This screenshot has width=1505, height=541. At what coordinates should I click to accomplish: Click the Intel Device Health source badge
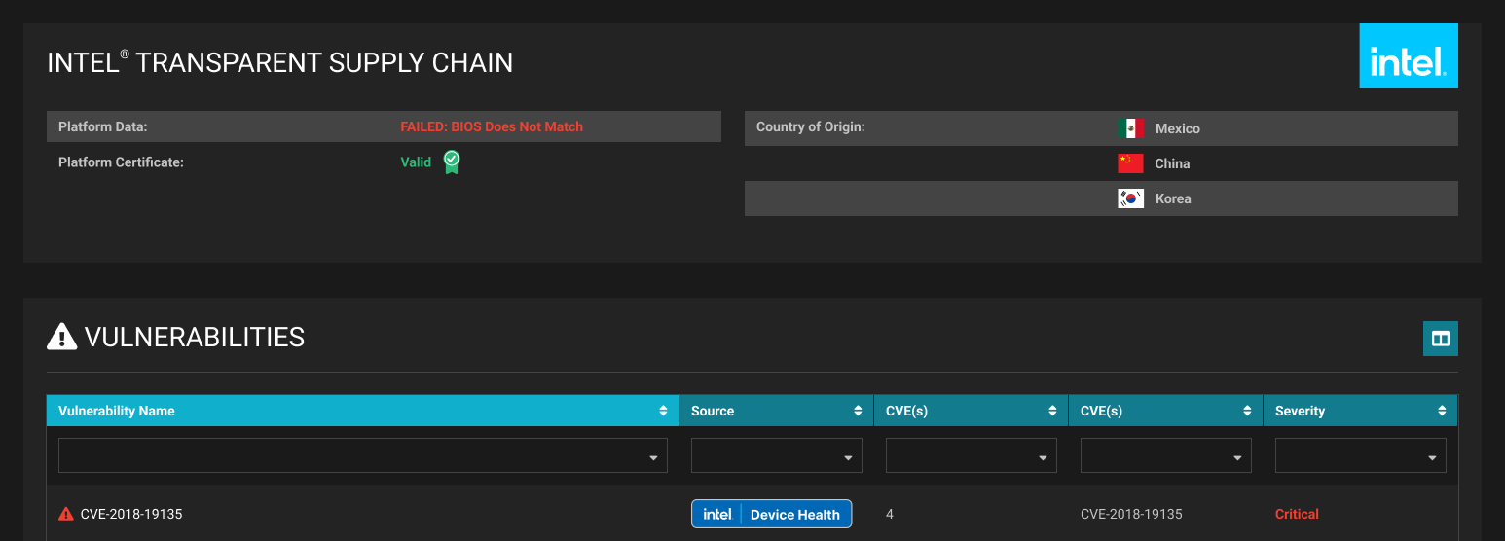point(771,514)
